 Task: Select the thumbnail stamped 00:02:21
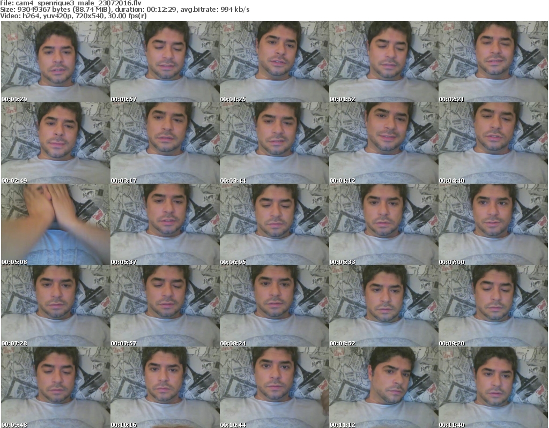493,62
